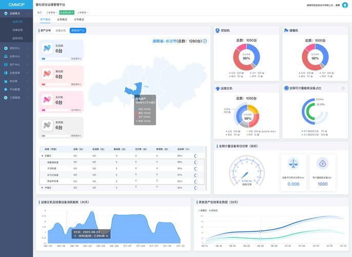
Task: Expand the 资产中心 sidebar chevron
Action: tap(27, 65)
